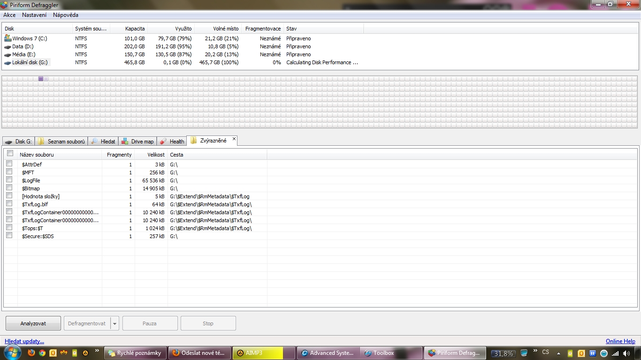Select the Lokální disk (G:) drive icon
The image size is (641, 360).
click(8, 62)
